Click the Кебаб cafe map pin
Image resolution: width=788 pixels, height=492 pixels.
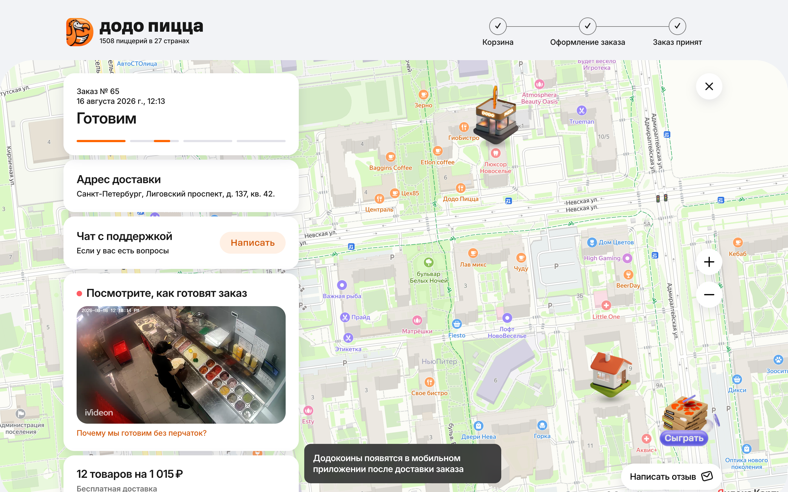(738, 242)
